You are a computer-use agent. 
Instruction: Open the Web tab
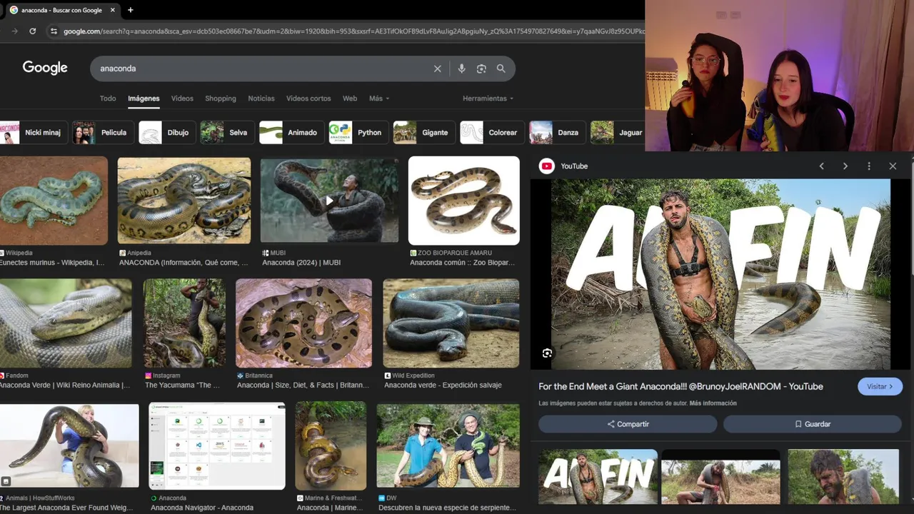tap(350, 99)
